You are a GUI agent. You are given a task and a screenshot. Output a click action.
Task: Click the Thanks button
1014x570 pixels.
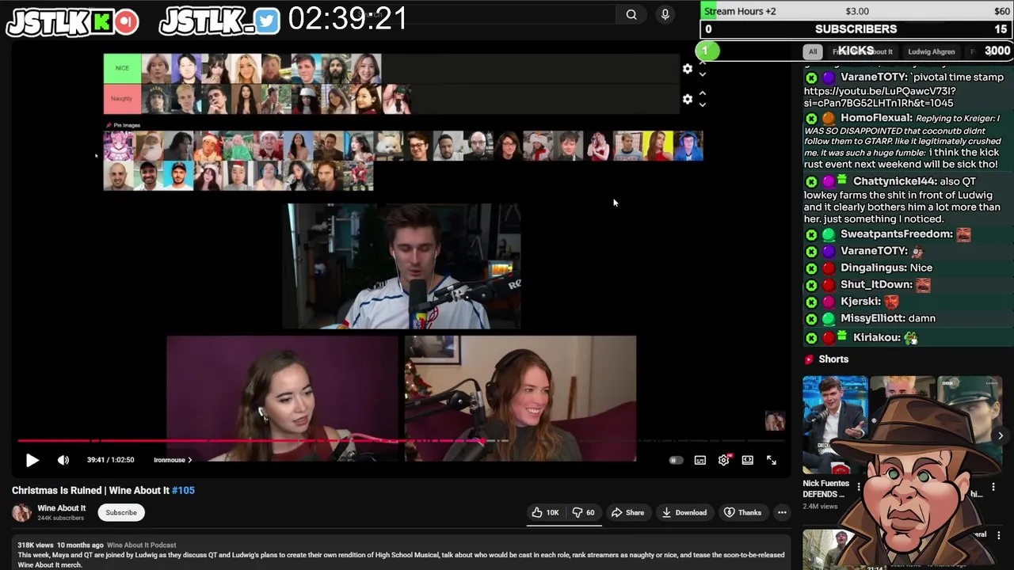tap(742, 512)
